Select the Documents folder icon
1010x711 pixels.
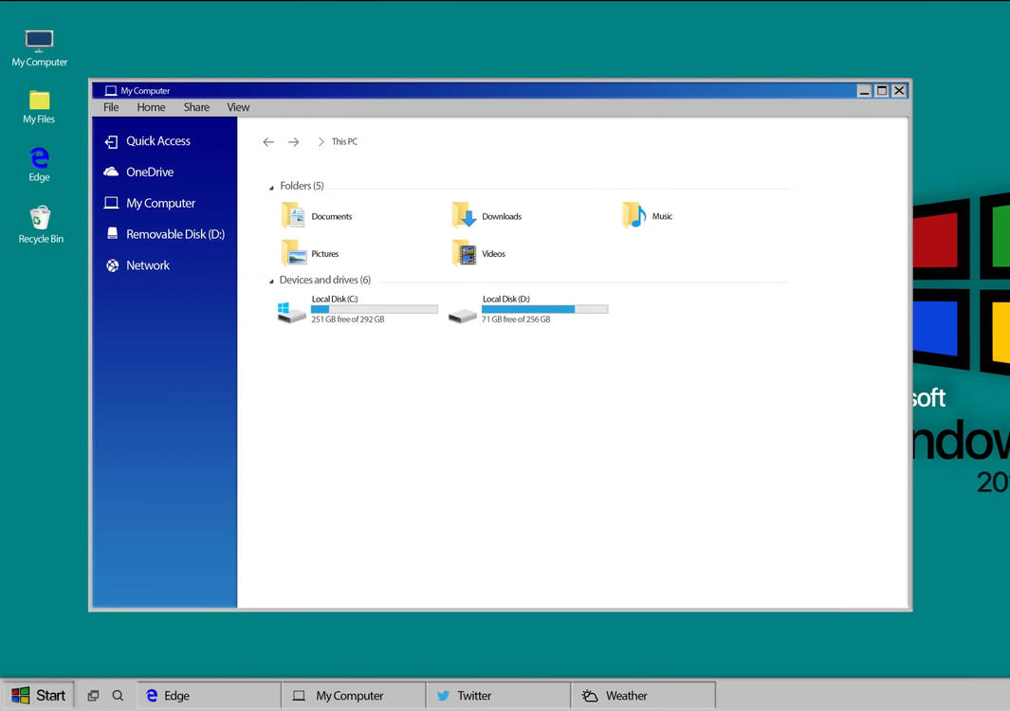(x=293, y=216)
